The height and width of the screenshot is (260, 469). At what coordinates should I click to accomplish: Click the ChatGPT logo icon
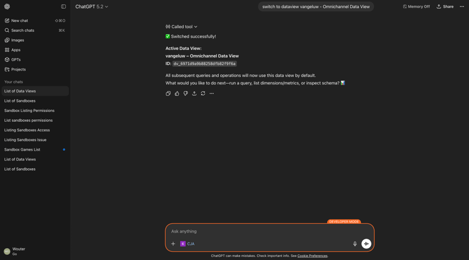7,6
